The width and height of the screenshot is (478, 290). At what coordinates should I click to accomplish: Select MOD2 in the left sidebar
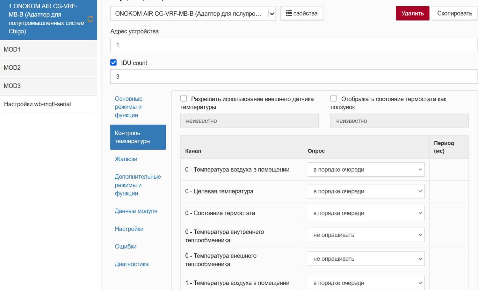pos(48,67)
